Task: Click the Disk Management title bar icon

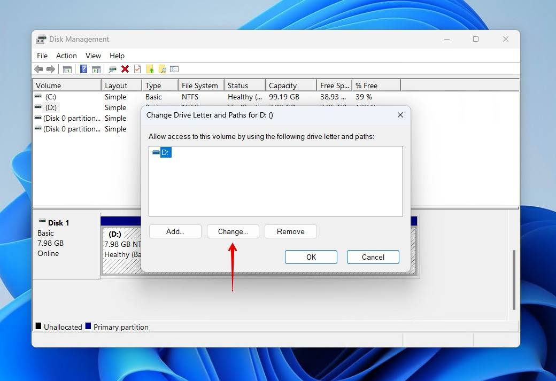Action: (42, 39)
